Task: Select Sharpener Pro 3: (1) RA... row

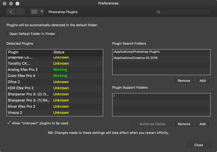Action: (55, 100)
